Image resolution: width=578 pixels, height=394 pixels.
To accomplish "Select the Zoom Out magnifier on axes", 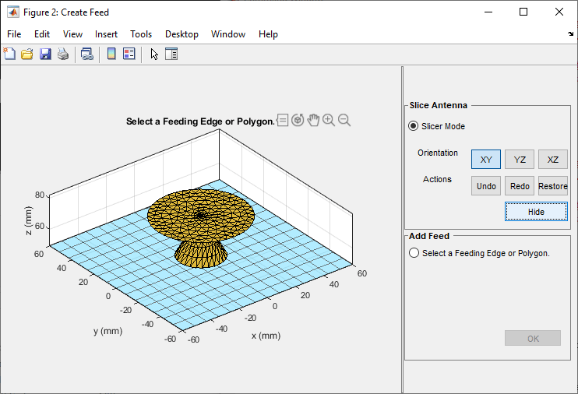I will pyautogui.click(x=344, y=120).
